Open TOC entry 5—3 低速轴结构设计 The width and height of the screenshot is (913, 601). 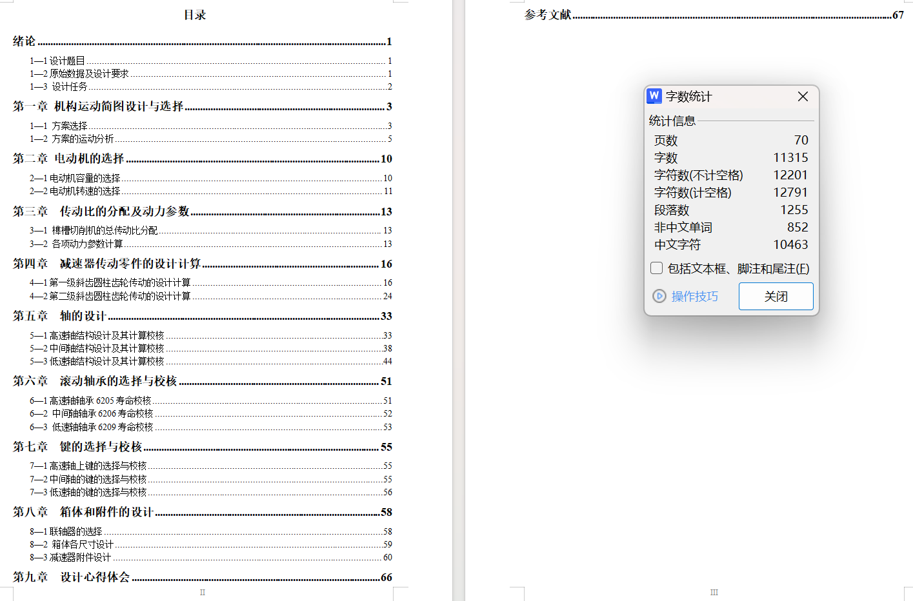pyautogui.click(x=210, y=361)
